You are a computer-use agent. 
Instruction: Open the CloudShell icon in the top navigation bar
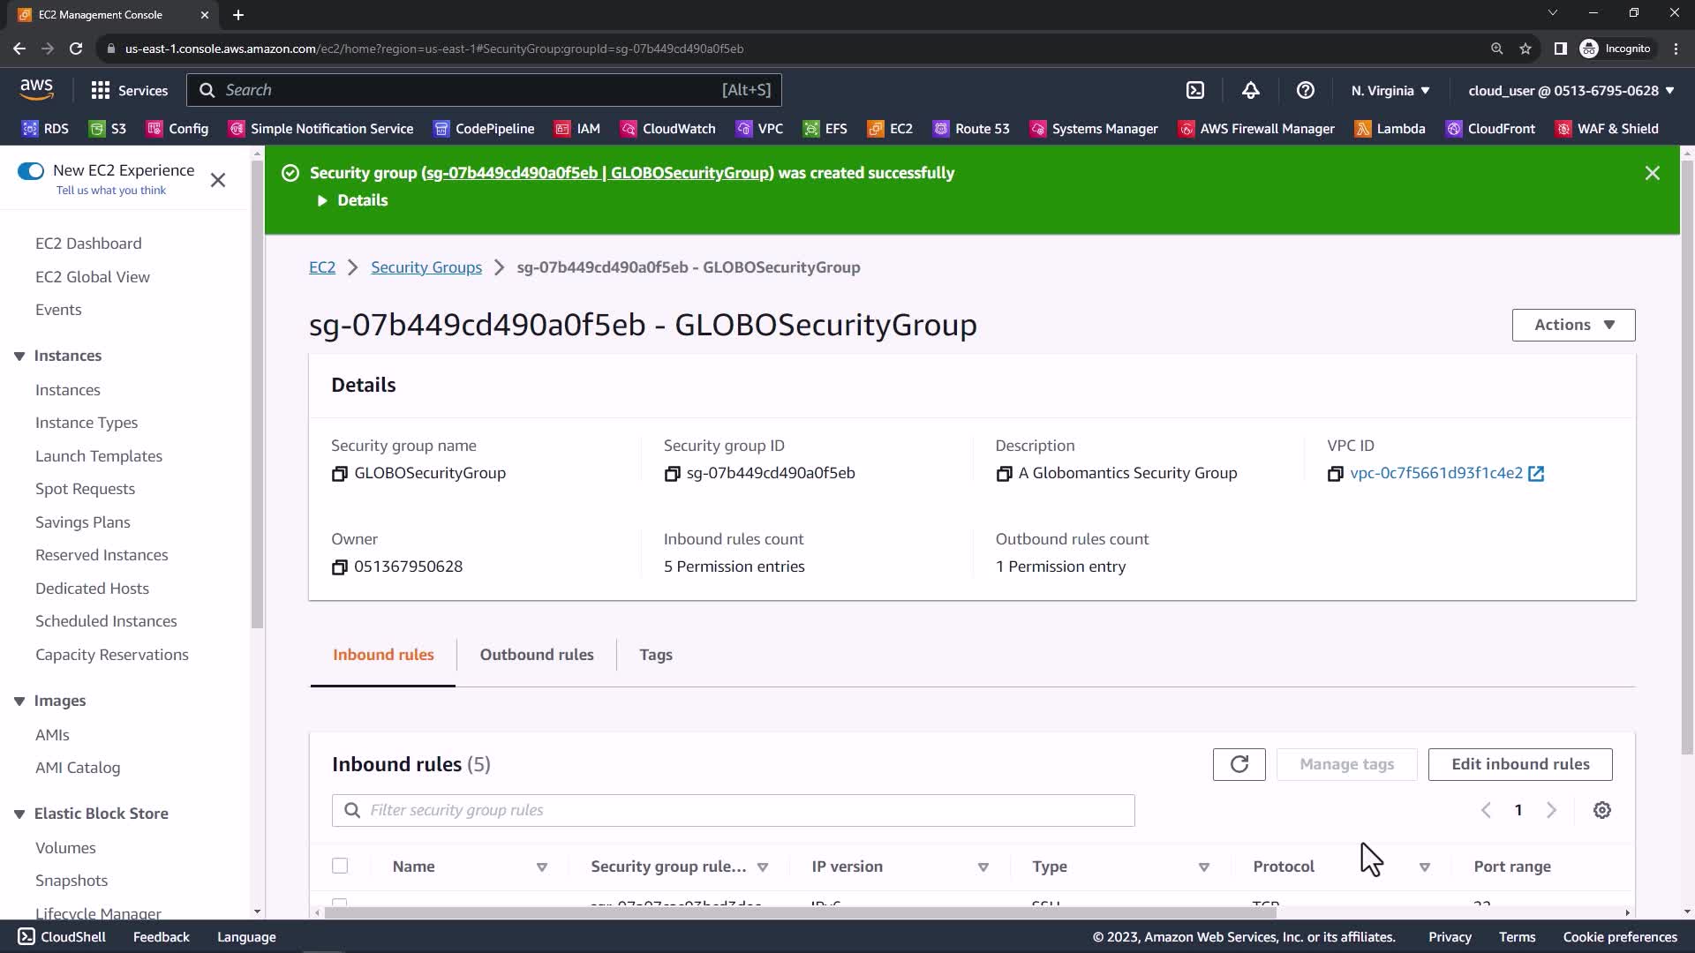(1194, 90)
